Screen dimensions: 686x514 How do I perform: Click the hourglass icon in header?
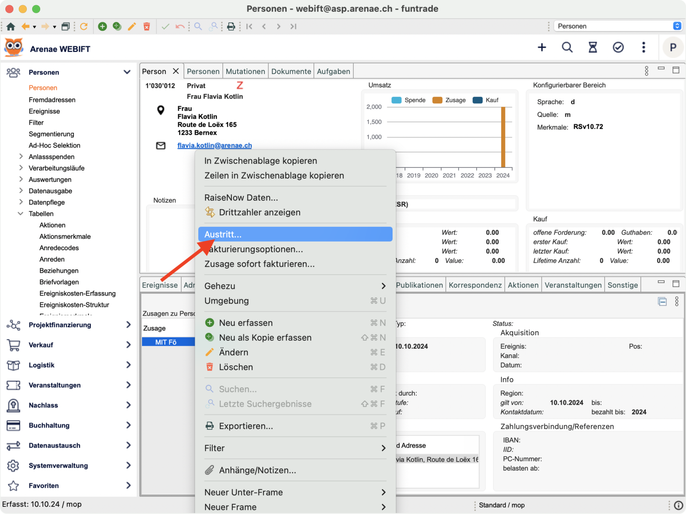click(593, 47)
